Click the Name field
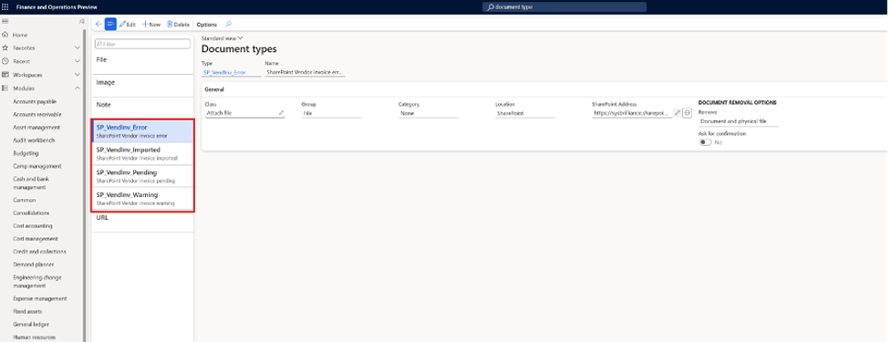The image size is (891, 342). (305, 73)
